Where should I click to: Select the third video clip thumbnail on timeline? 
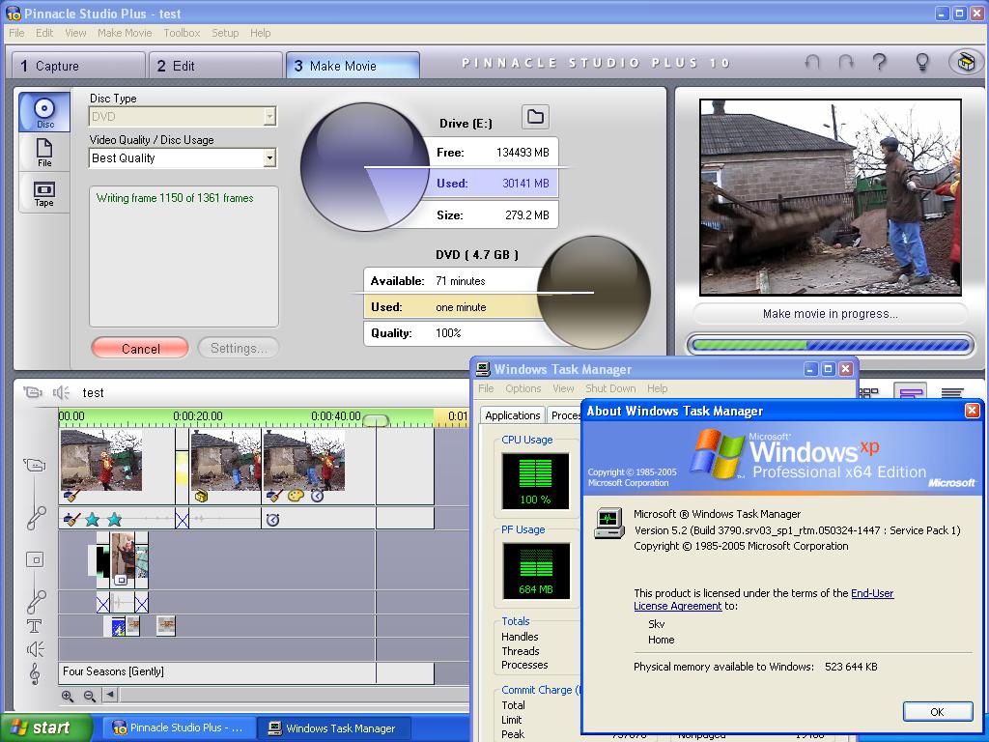point(303,461)
